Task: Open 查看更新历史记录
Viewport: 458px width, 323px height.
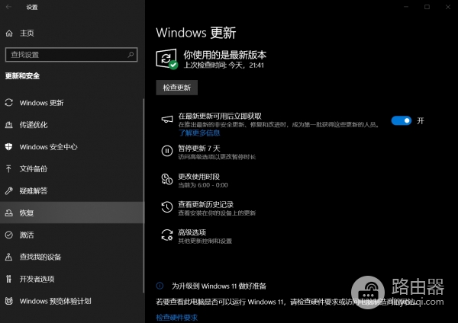Action: tap(206, 205)
